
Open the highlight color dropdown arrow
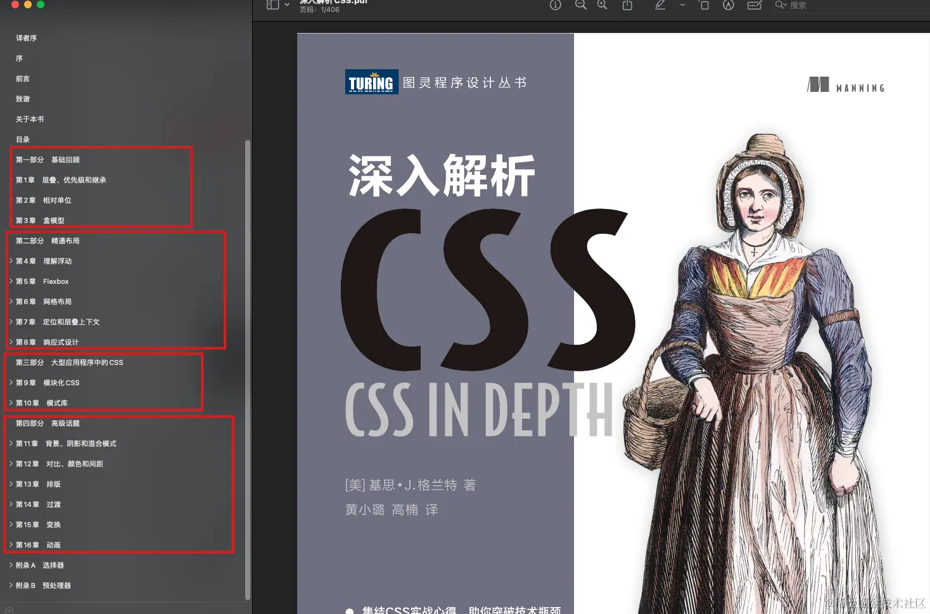tap(682, 4)
